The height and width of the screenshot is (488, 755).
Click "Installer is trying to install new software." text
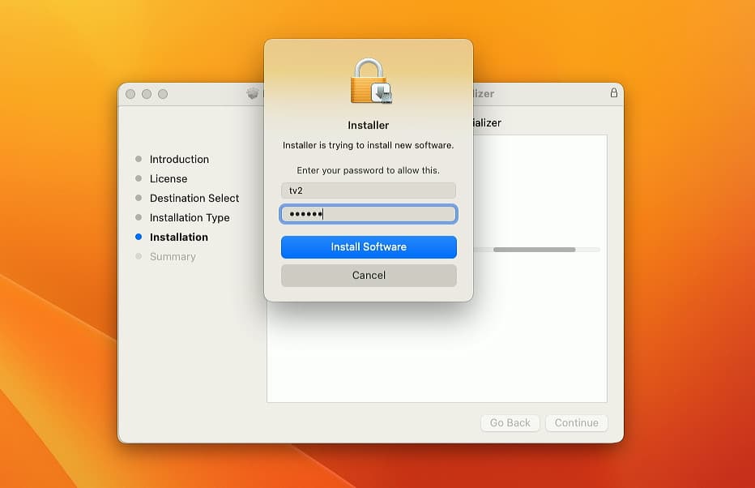click(369, 145)
